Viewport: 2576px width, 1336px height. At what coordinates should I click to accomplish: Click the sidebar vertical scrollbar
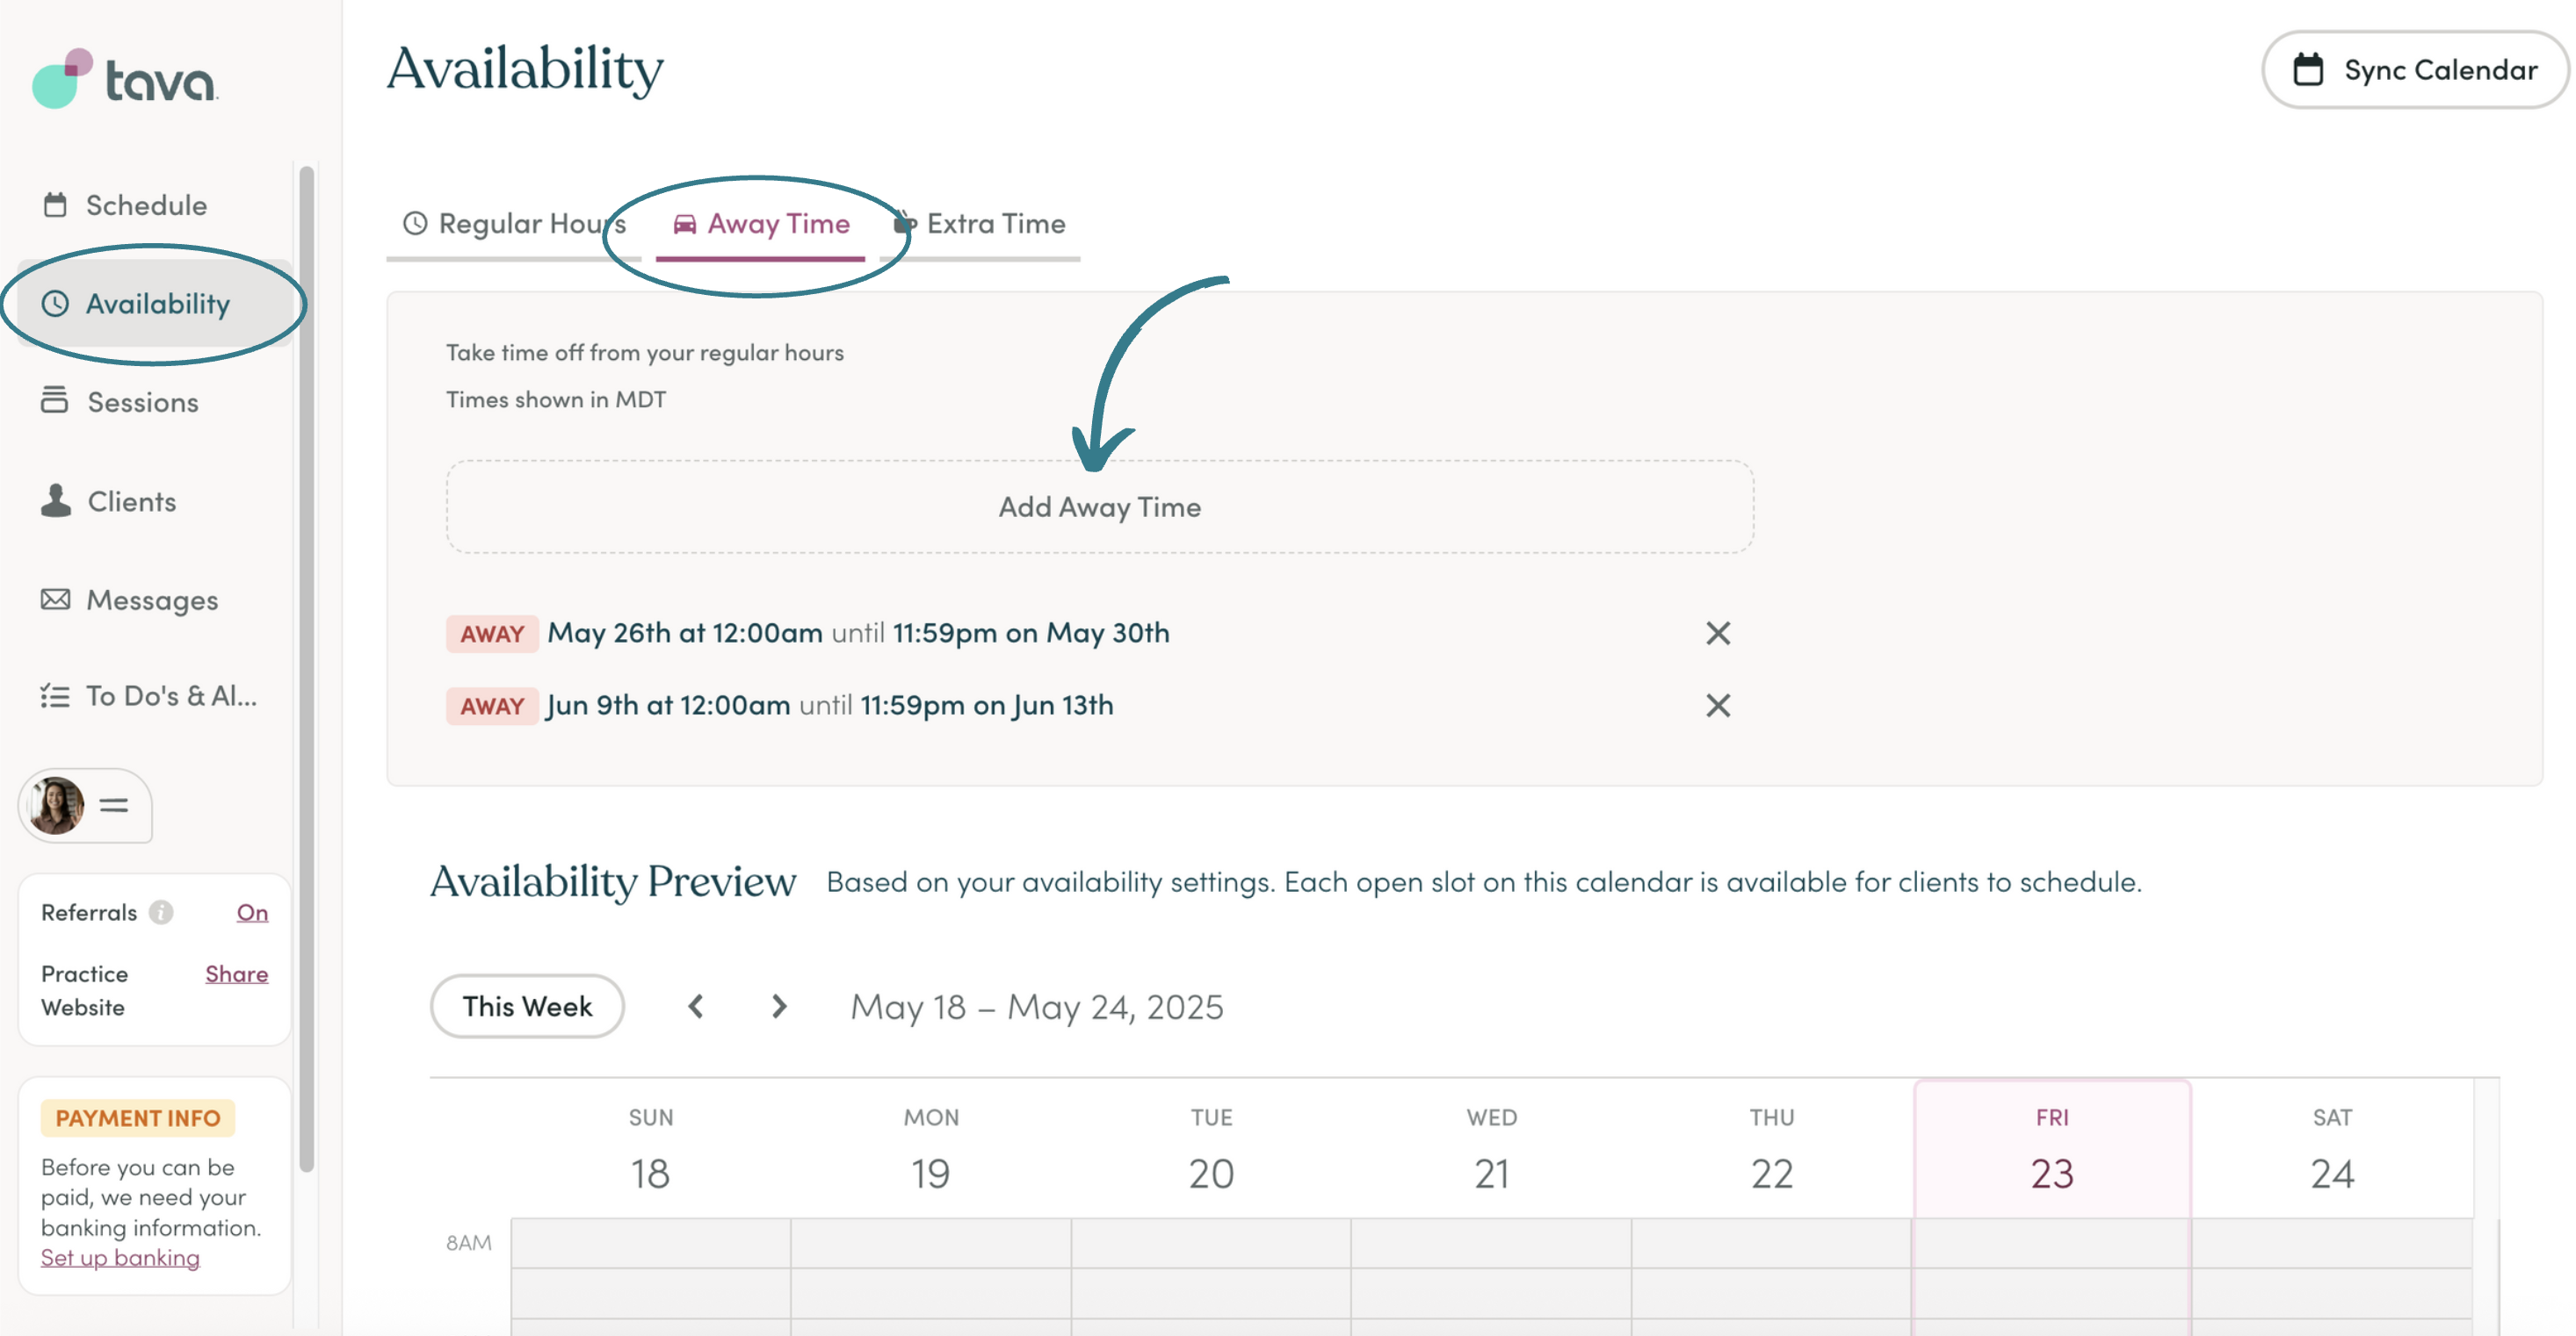point(307,670)
